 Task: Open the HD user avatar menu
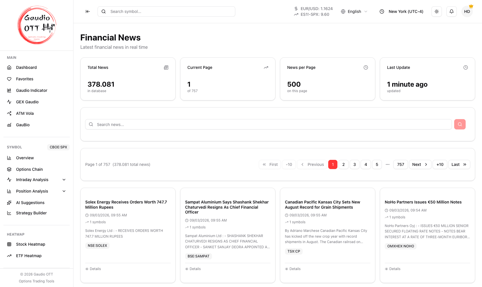point(467,11)
